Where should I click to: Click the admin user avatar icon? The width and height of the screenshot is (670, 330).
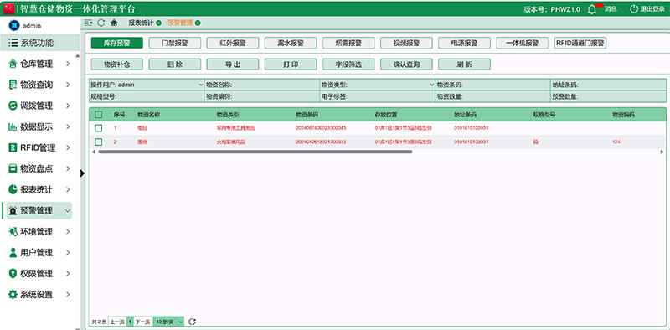tap(14, 25)
